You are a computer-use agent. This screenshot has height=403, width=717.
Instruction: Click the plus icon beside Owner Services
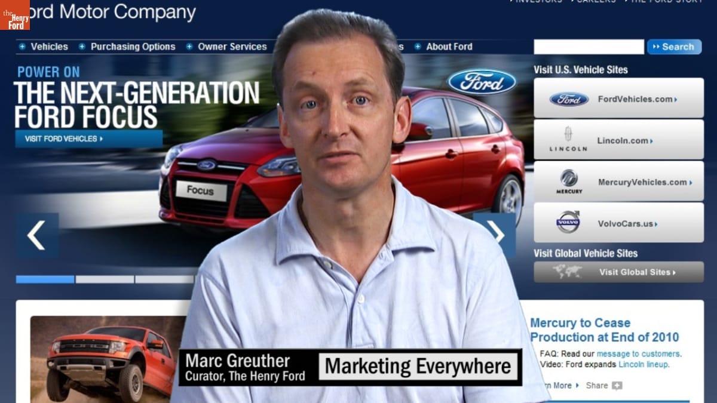point(189,47)
